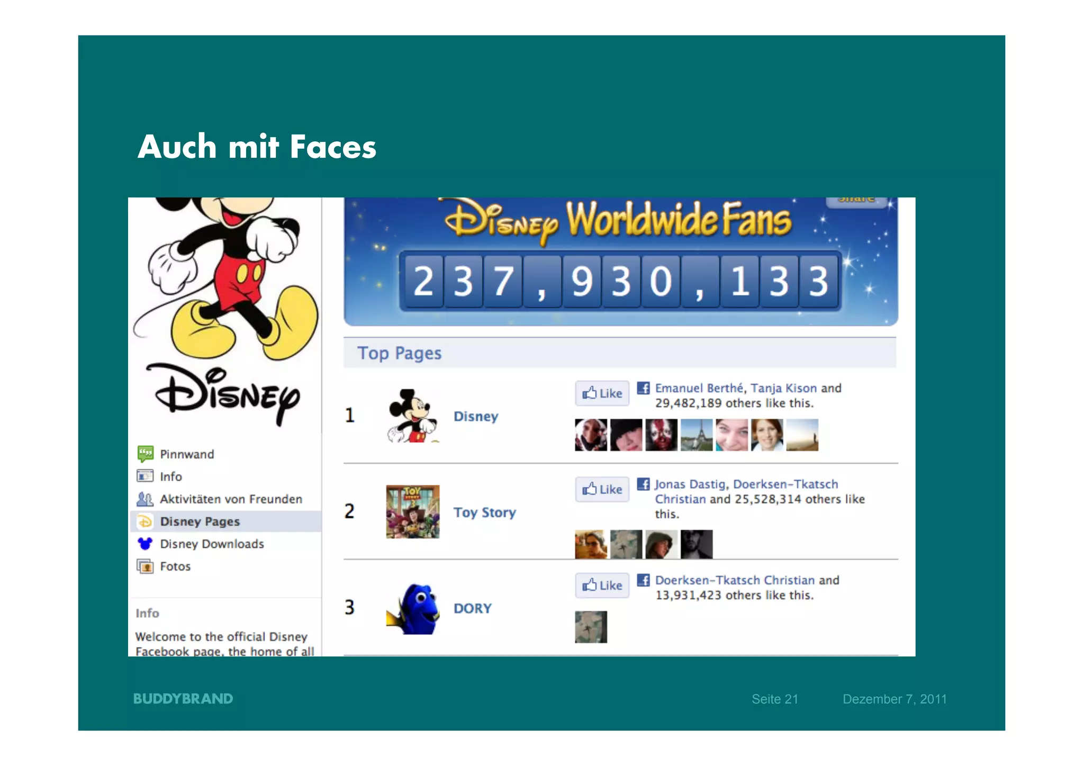Click Facebook icon next to Jonas Dastig
1084x766 pixels.
click(x=643, y=484)
